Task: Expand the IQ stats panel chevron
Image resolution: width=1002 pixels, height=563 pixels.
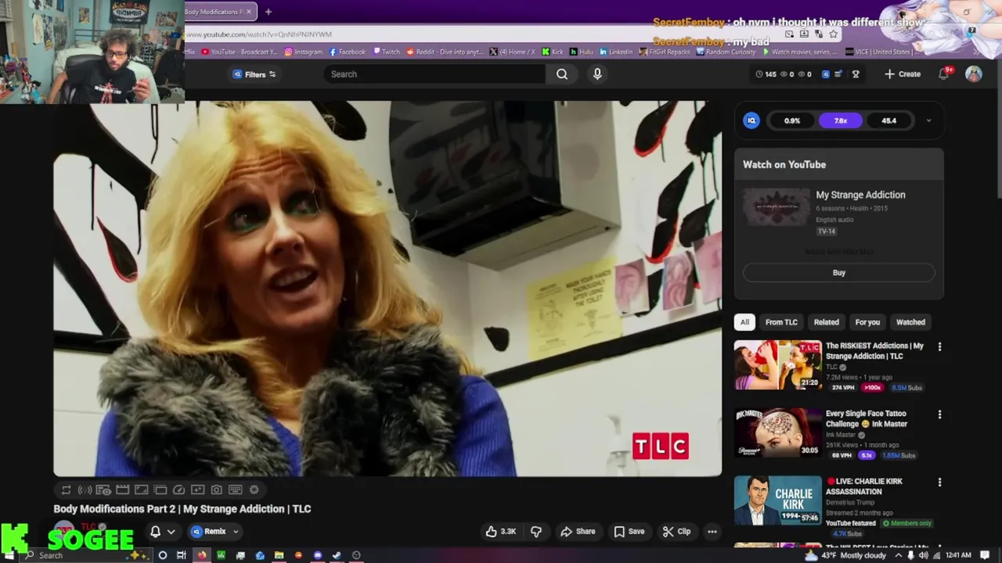Action: (929, 120)
